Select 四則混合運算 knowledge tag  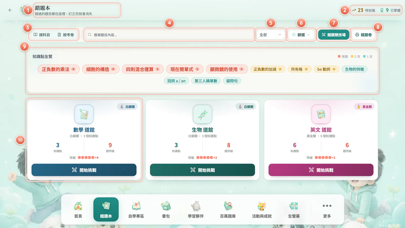point(143,69)
